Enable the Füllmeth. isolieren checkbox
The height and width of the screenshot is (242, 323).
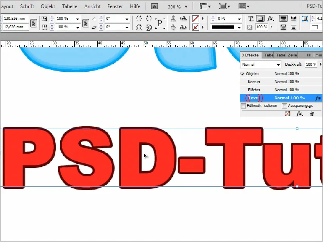pos(242,106)
